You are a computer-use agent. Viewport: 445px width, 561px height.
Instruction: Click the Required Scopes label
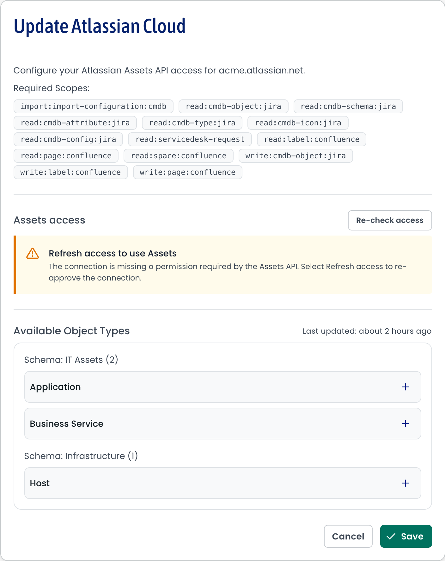point(52,88)
